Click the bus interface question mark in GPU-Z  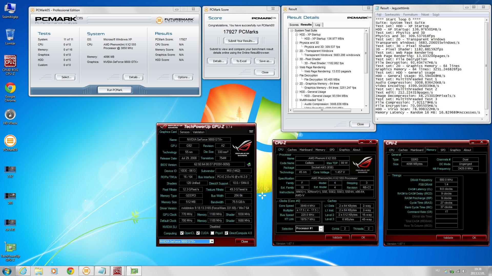(251, 177)
